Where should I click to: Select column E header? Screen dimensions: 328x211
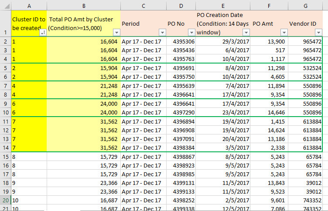[223, 5]
